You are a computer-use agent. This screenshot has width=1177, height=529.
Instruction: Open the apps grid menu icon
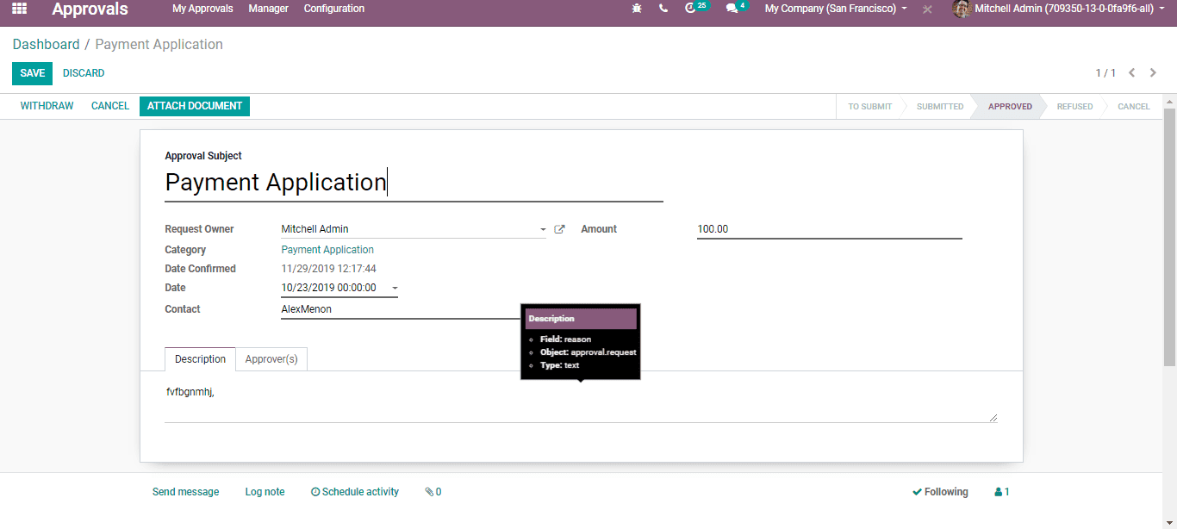(19, 9)
